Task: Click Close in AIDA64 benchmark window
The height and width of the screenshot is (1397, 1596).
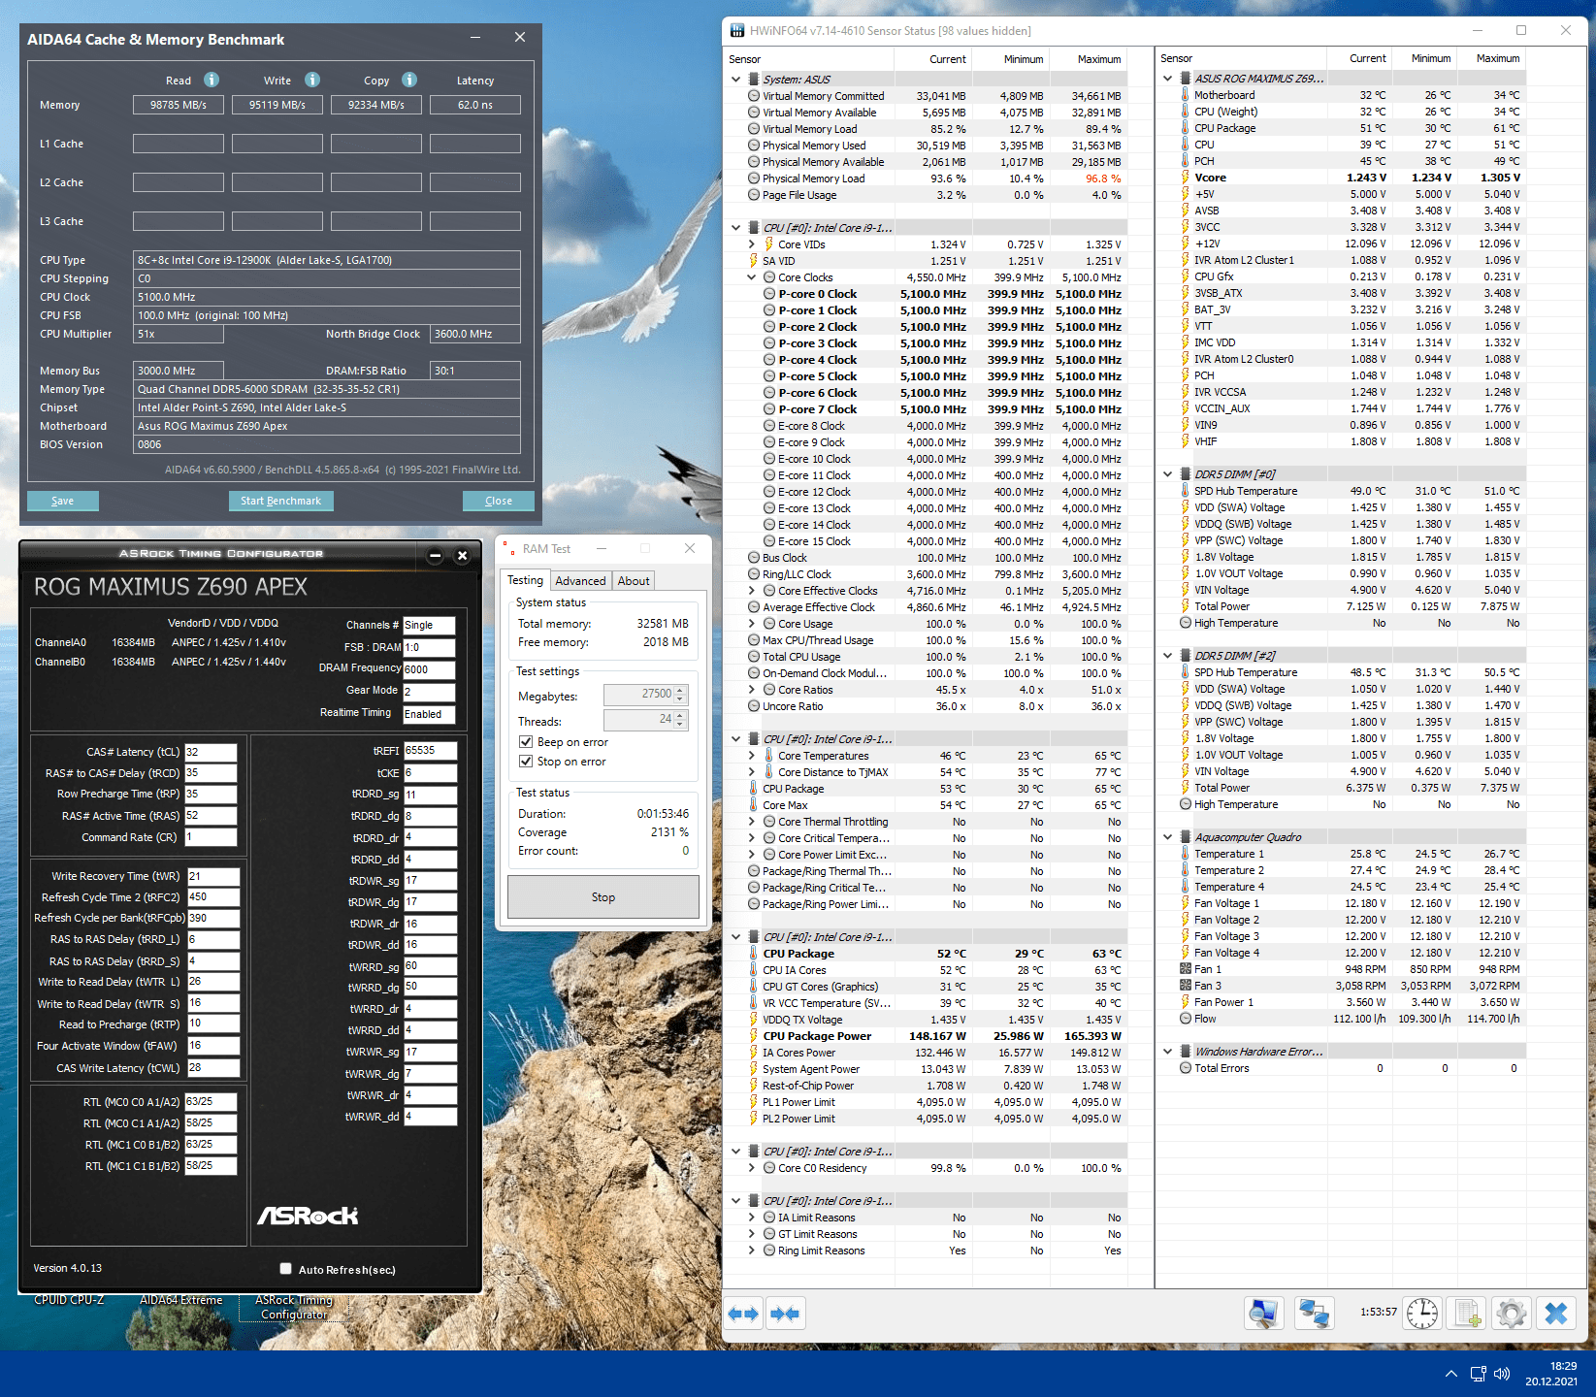Action: (x=499, y=501)
